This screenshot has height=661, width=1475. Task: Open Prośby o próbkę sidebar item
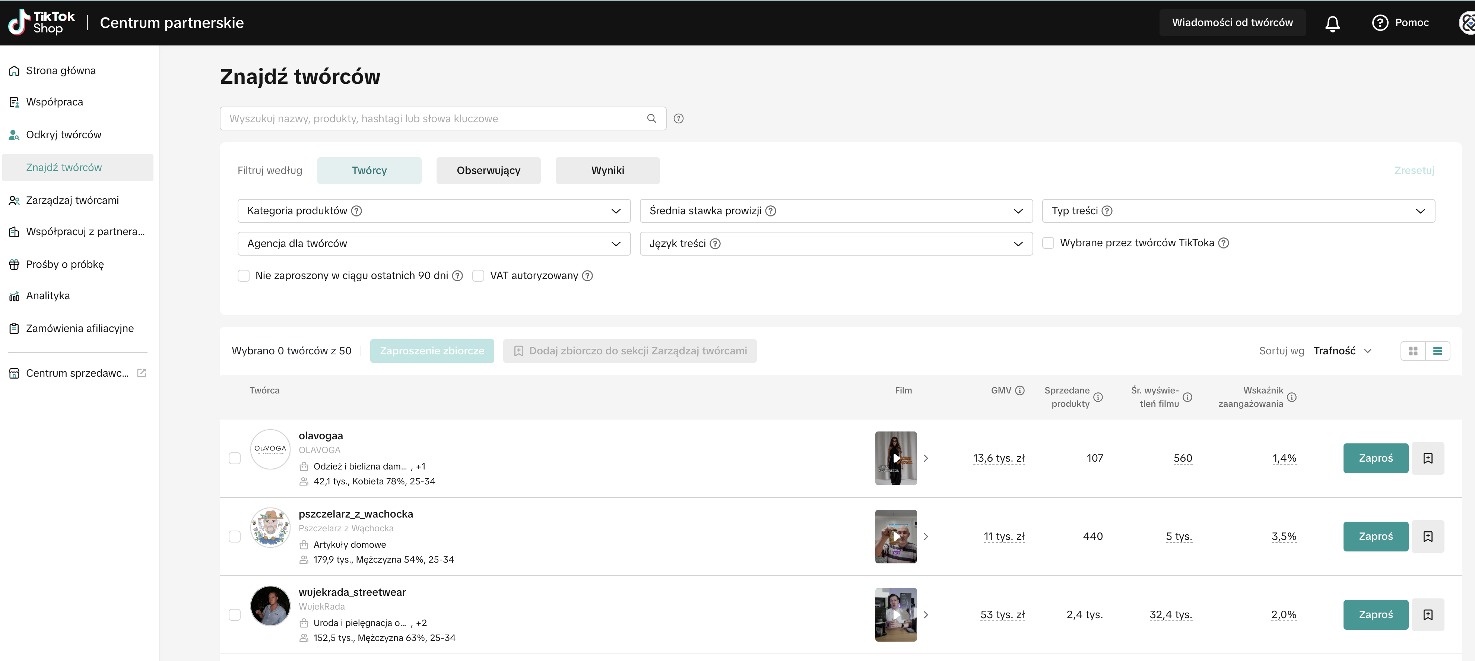65,265
